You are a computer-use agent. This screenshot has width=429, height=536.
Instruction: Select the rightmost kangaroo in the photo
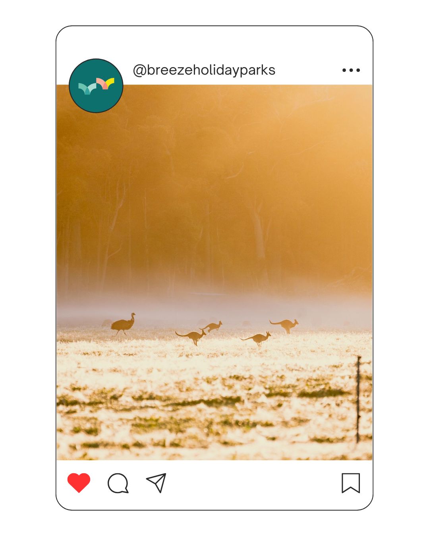pyautogui.click(x=284, y=325)
